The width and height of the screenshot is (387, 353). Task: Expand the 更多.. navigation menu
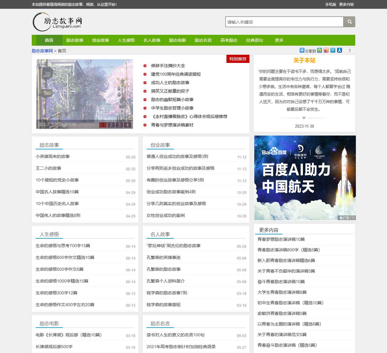280,40
